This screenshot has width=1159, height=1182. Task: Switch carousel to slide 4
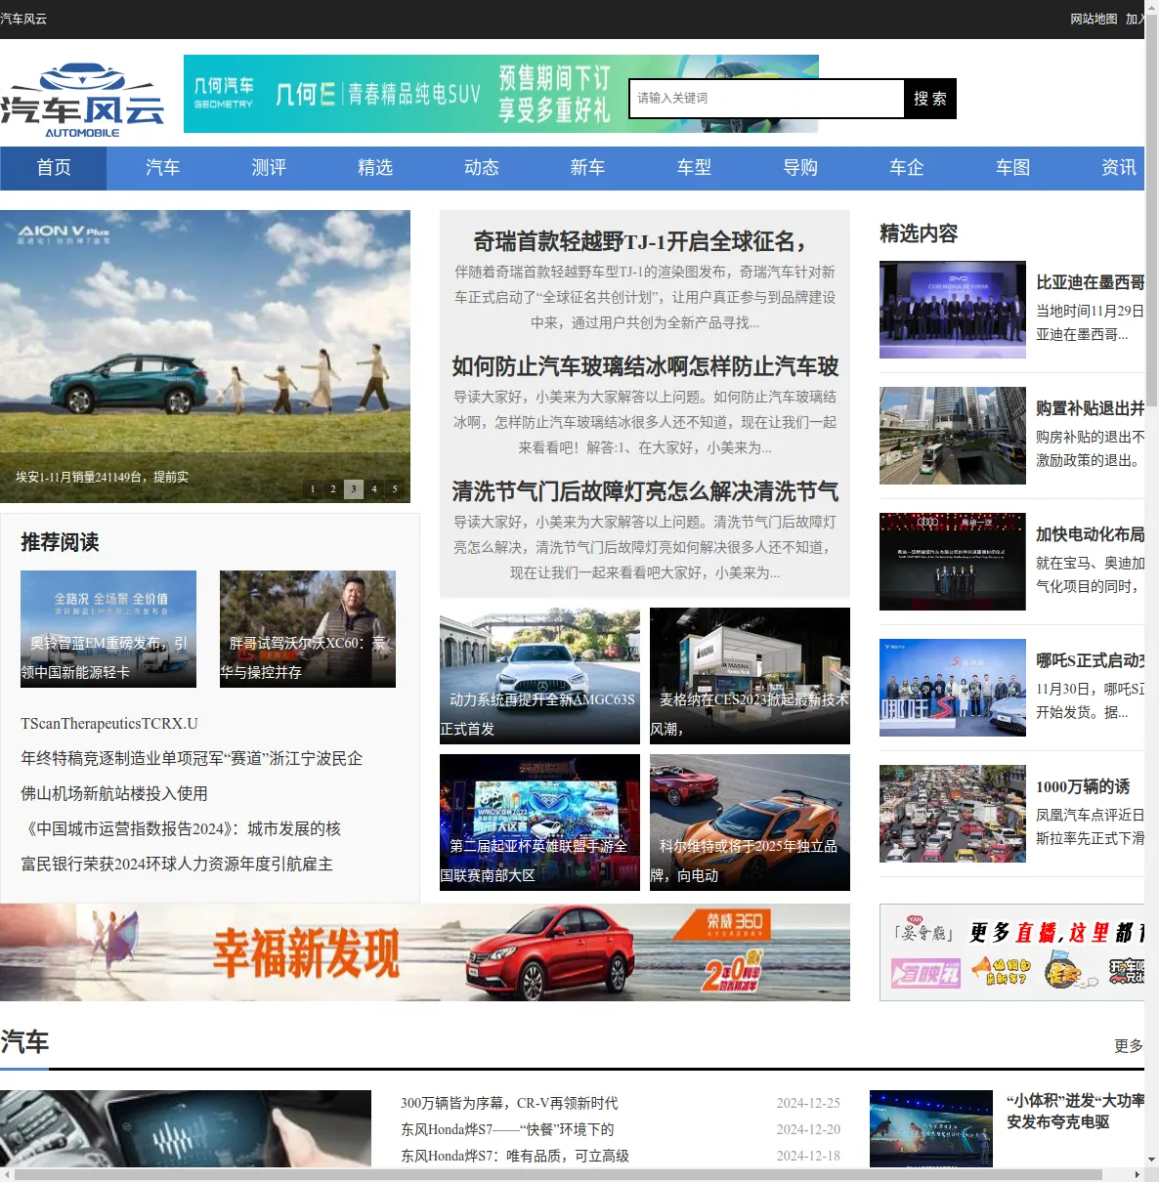tap(374, 488)
